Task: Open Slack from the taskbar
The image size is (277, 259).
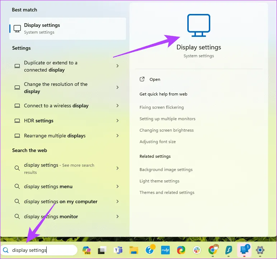Action: click(197, 250)
